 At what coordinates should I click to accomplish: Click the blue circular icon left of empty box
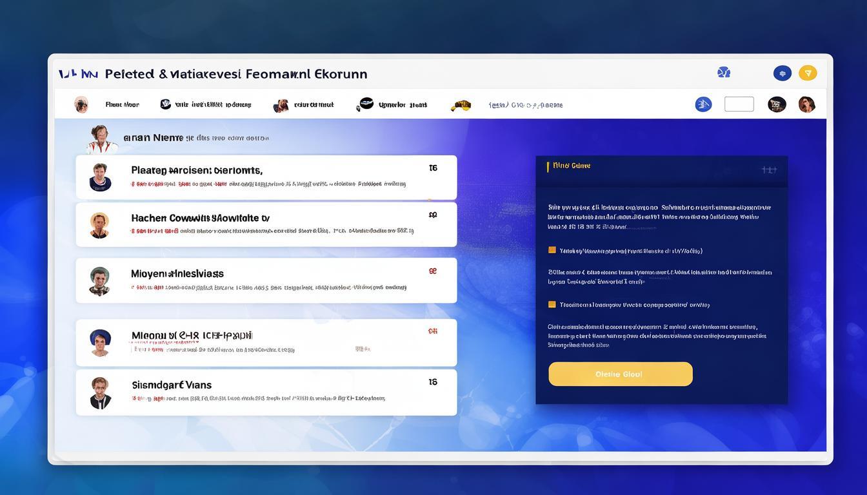703,104
